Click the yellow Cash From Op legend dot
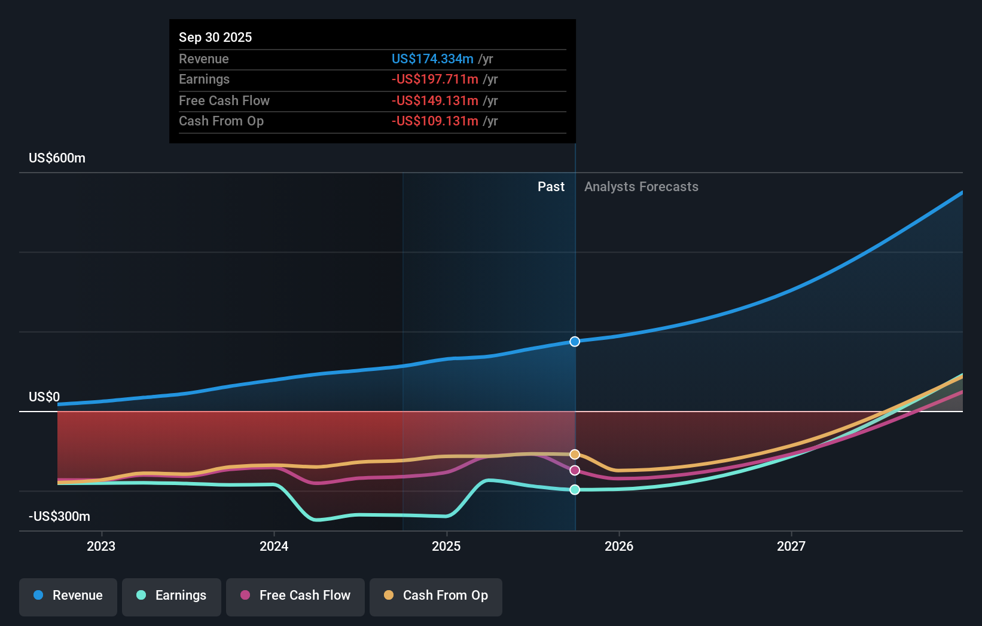This screenshot has width=982, height=626. 388,596
